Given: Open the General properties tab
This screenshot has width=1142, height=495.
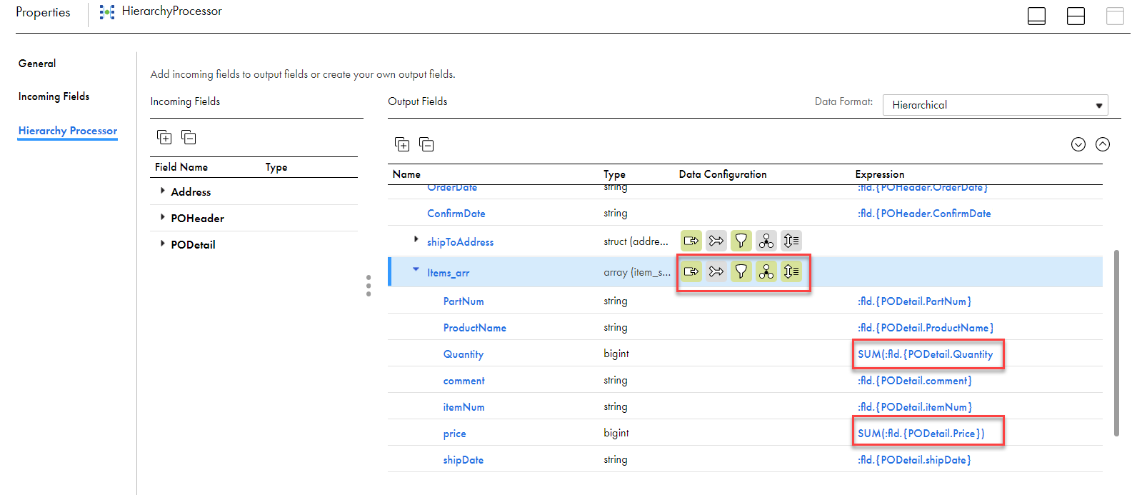Looking at the screenshot, I should (37, 64).
